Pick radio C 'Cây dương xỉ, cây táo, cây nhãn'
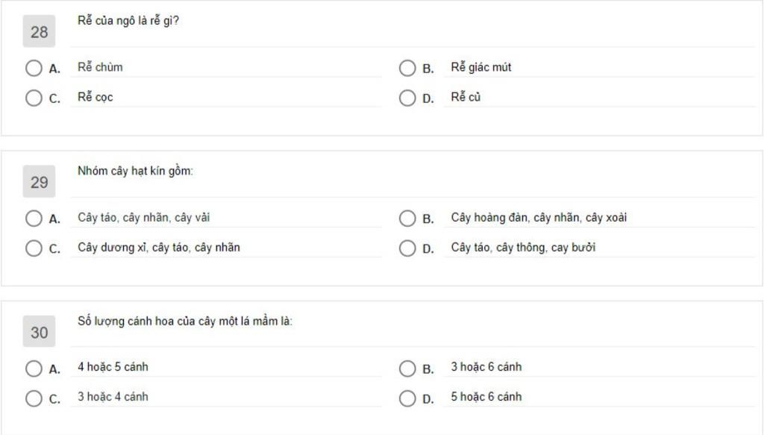The image size is (764, 435). 34,248
